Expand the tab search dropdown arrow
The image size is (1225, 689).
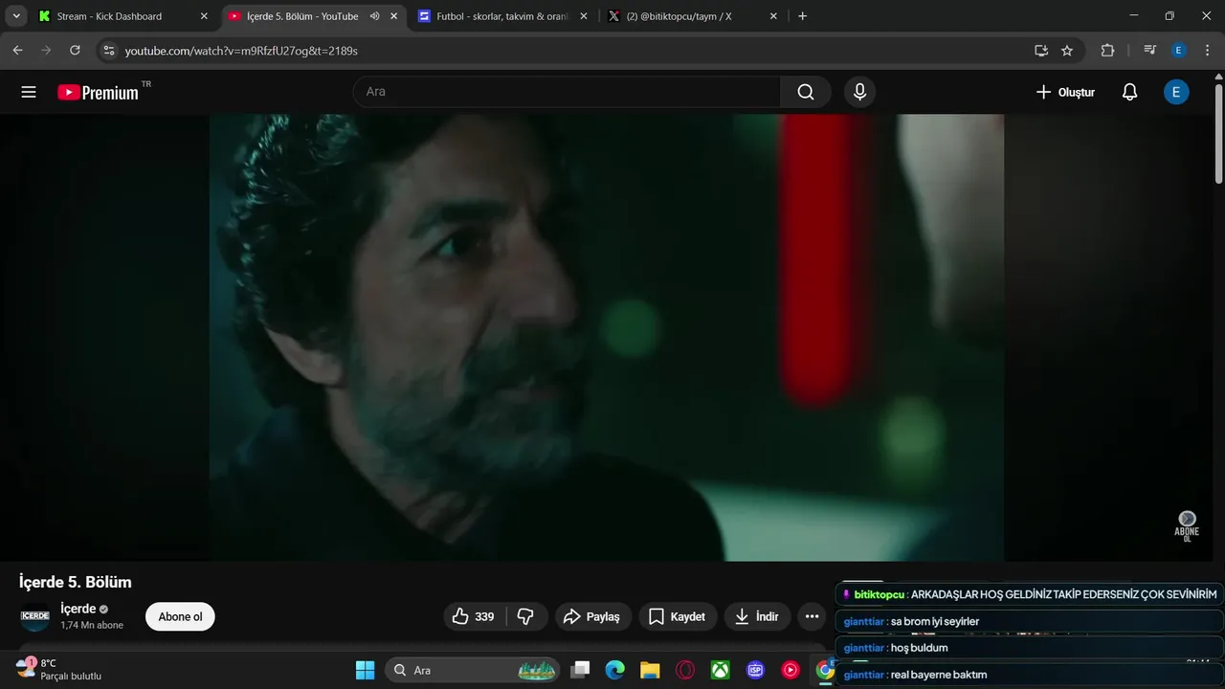click(15, 16)
